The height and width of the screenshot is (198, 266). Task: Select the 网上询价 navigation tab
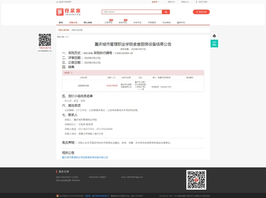[88, 22]
